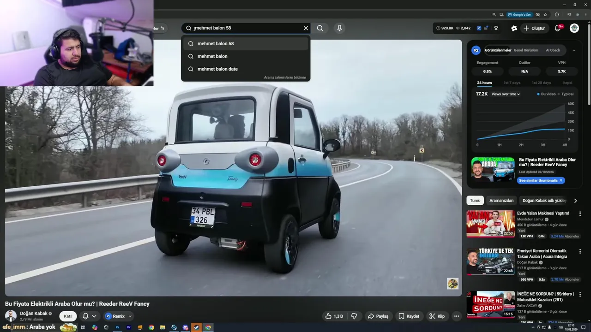This screenshot has width=591, height=332.
Task: Open the more actions ellipsis under the video
Action: (x=457, y=316)
